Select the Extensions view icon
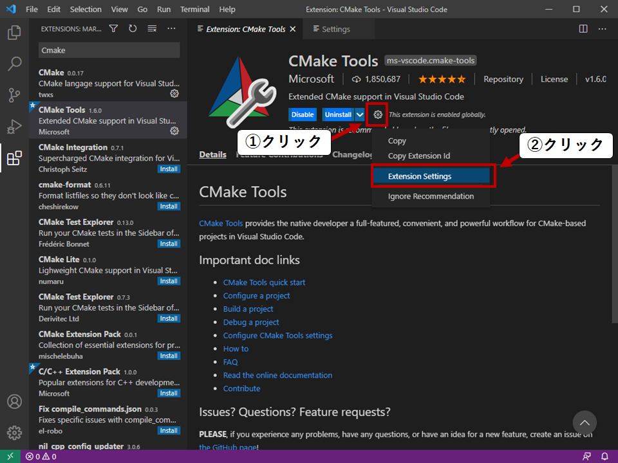 click(14, 158)
